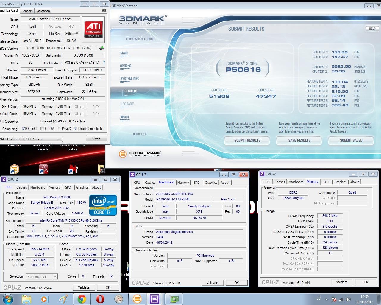
Task: Switch to GPU-Z taskbar button
Action: (x=174, y=299)
